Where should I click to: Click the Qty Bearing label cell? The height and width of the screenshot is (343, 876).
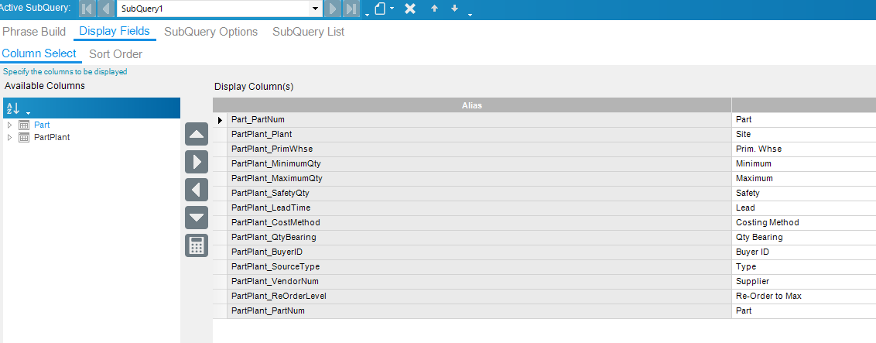click(x=804, y=238)
